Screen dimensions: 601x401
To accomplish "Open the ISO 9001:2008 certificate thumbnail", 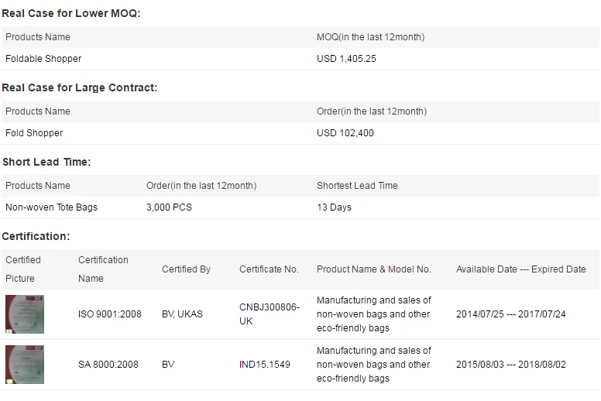I will [25, 314].
